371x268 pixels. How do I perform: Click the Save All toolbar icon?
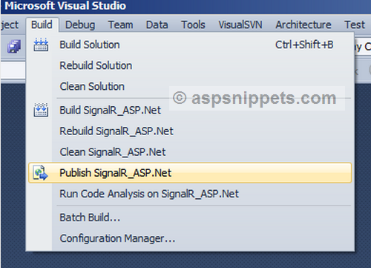coord(14,46)
